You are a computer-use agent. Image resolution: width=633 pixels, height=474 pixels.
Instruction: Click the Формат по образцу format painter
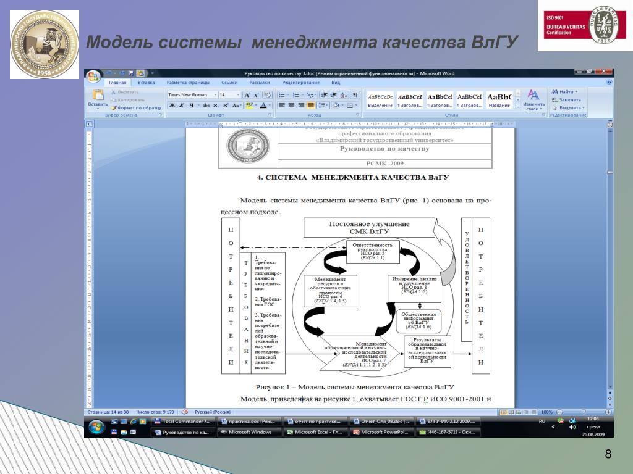coord(136,107)
